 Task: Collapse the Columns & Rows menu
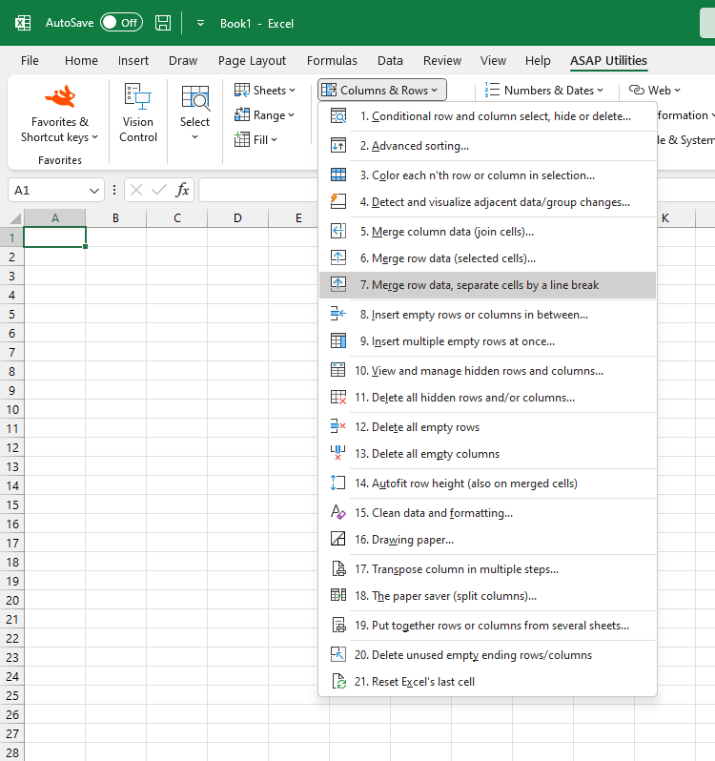(x=381, y=91)
